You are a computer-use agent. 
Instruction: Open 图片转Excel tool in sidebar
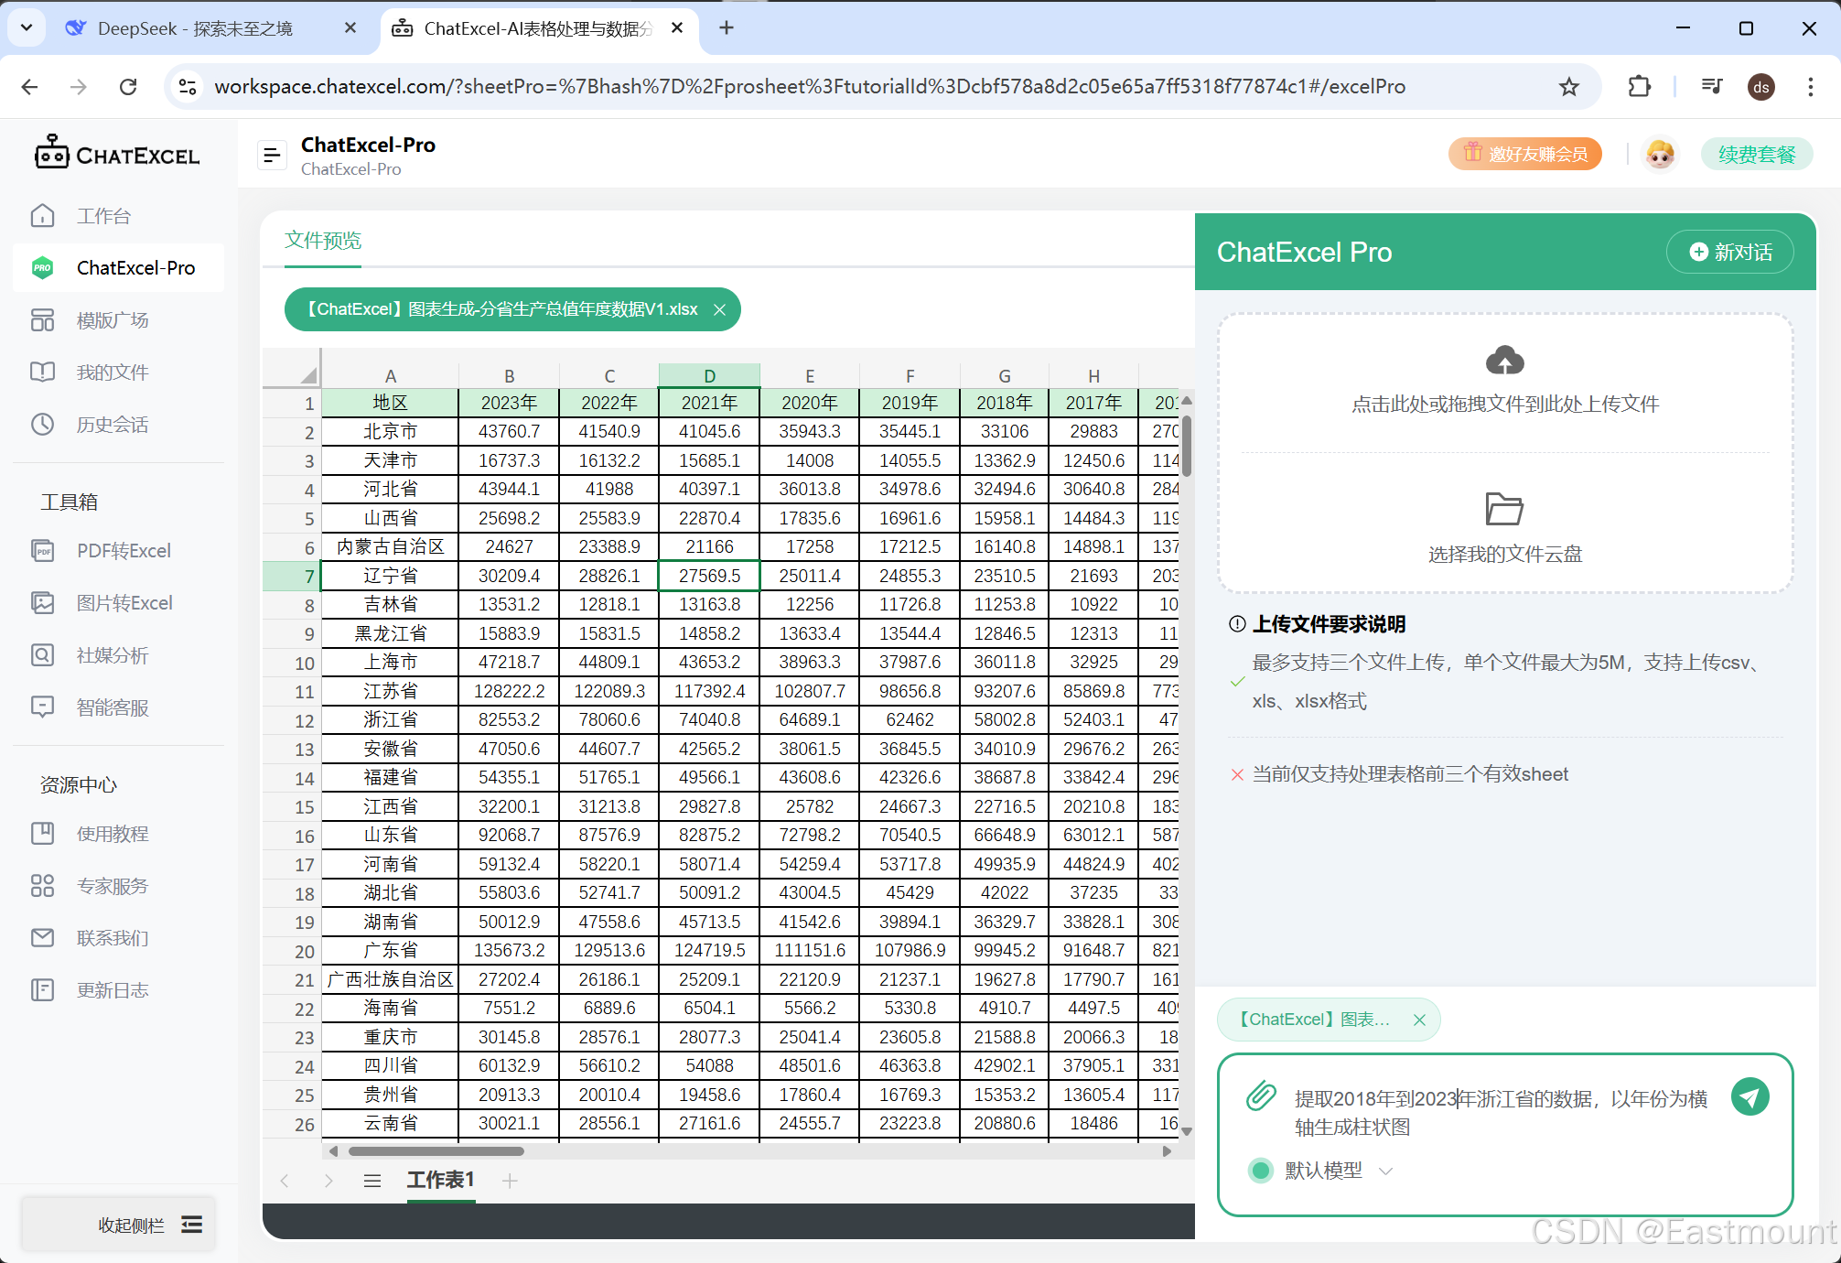tap(124, 603)
